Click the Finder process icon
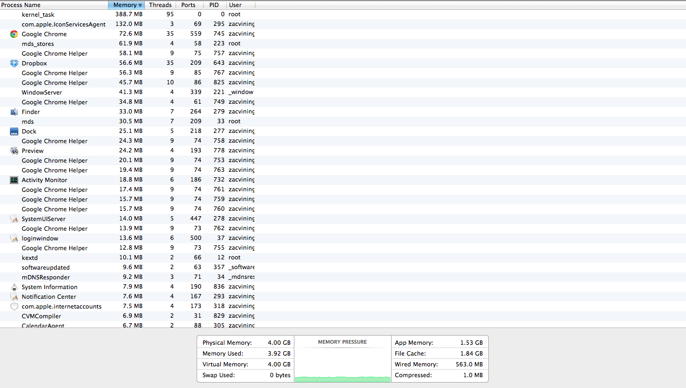The width and height of the screenshot is (686, 388). tap(14, 112)
